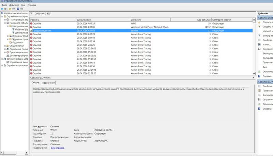Click the Открыть action folder icon
This screenshot has width=273, height=156.
[259, 22]
